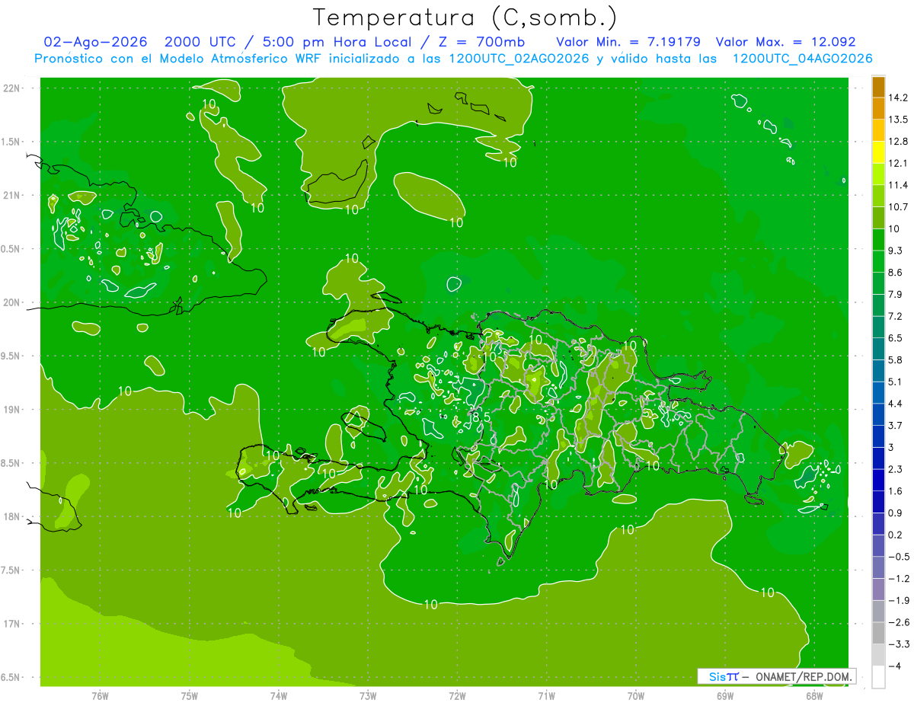The width and height of the screenshot is (914, 706).
Task: Click the "Valor Max. = 12.092" text
Action: tap(786, 42)
